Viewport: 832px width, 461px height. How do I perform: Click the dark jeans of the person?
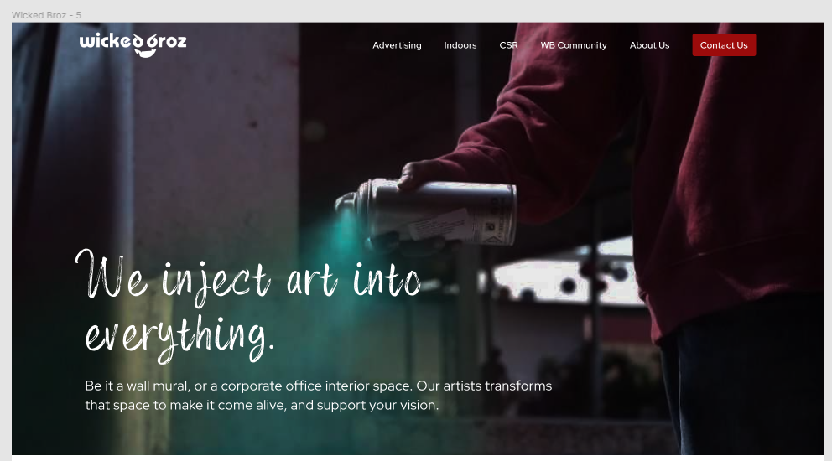click(x=743, y=382)
